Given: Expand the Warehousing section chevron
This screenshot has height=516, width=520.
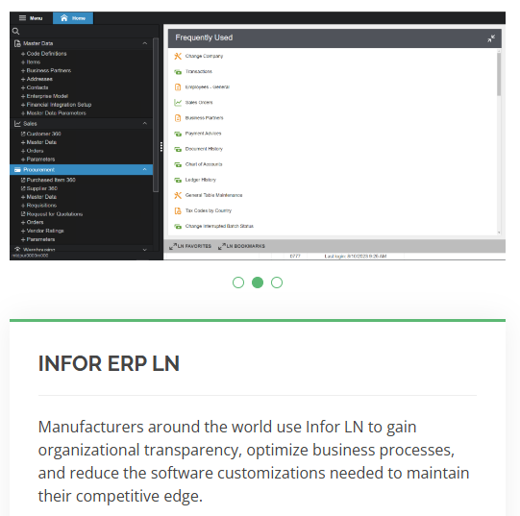Looking at the screenshot, I should coord(144,250).
